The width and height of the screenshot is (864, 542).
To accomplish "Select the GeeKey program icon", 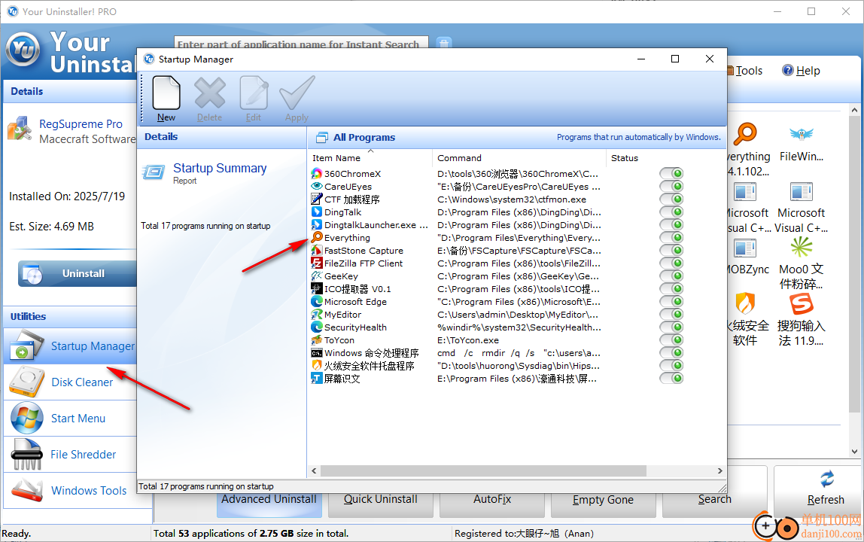I will (x=316, y=276).
